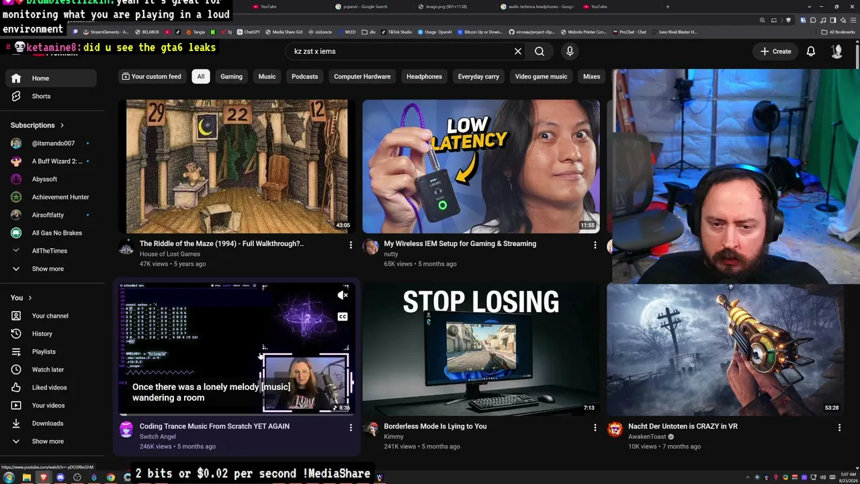This screenshot has height=484, width=860.
Task: Open the Switch Angel channel avatar
Action: click(126, 430)
